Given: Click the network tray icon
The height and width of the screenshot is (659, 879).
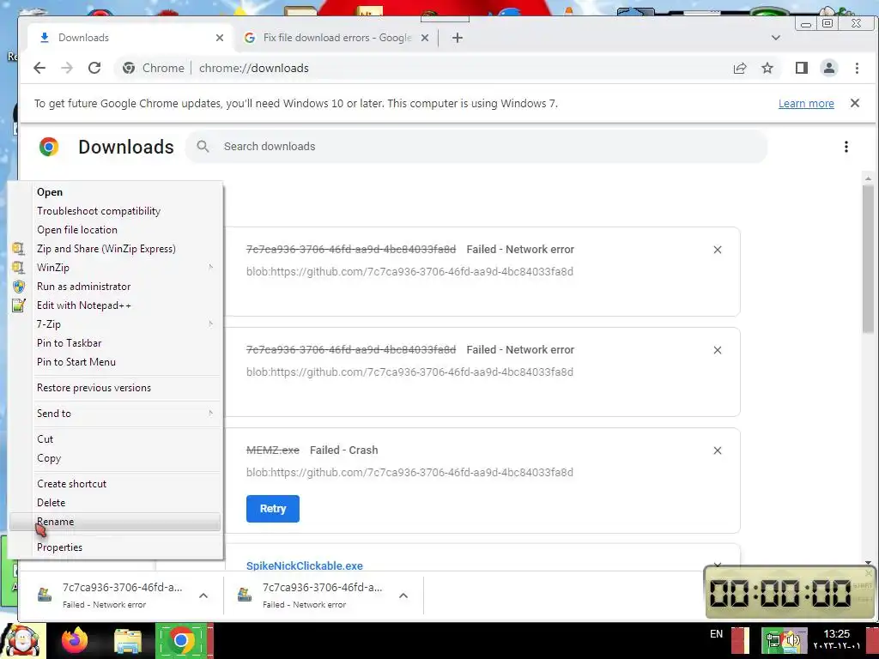Looking at the screenshot, I should 773,640.
